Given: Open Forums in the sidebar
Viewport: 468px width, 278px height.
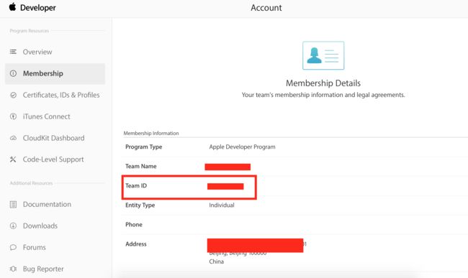Looking at the screenshot, I should (x=35, y=247).
